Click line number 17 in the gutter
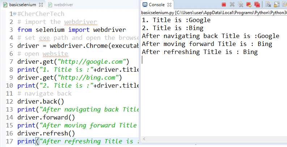 9,141
